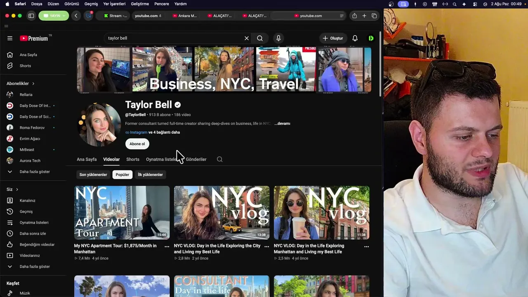This screenshot has height=297, width=528.
Task: Switch to the Ankara M... Safari tab
Action: pos(185,16)
